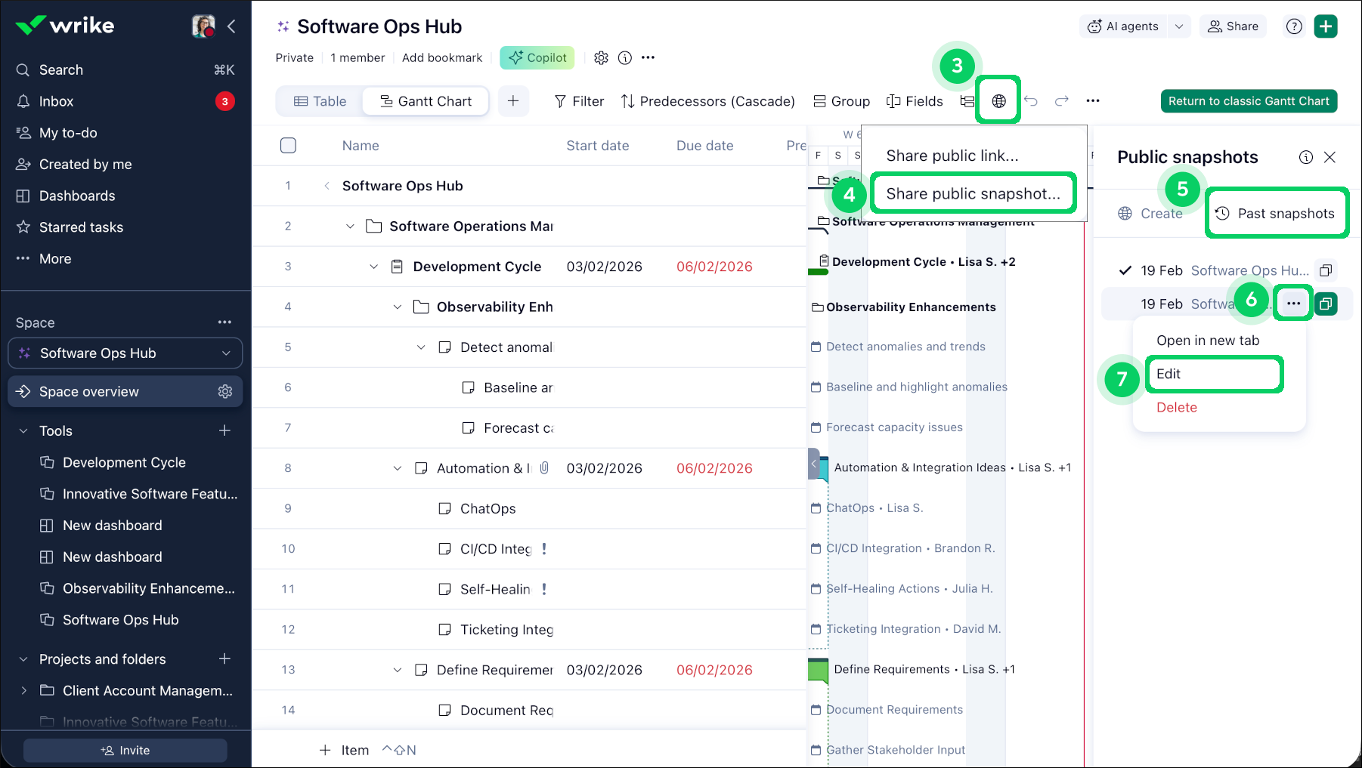This screenshot has height=768, width=1362.
Task: Collapse the Tools section in sidebar
Action: click(23, 431)
